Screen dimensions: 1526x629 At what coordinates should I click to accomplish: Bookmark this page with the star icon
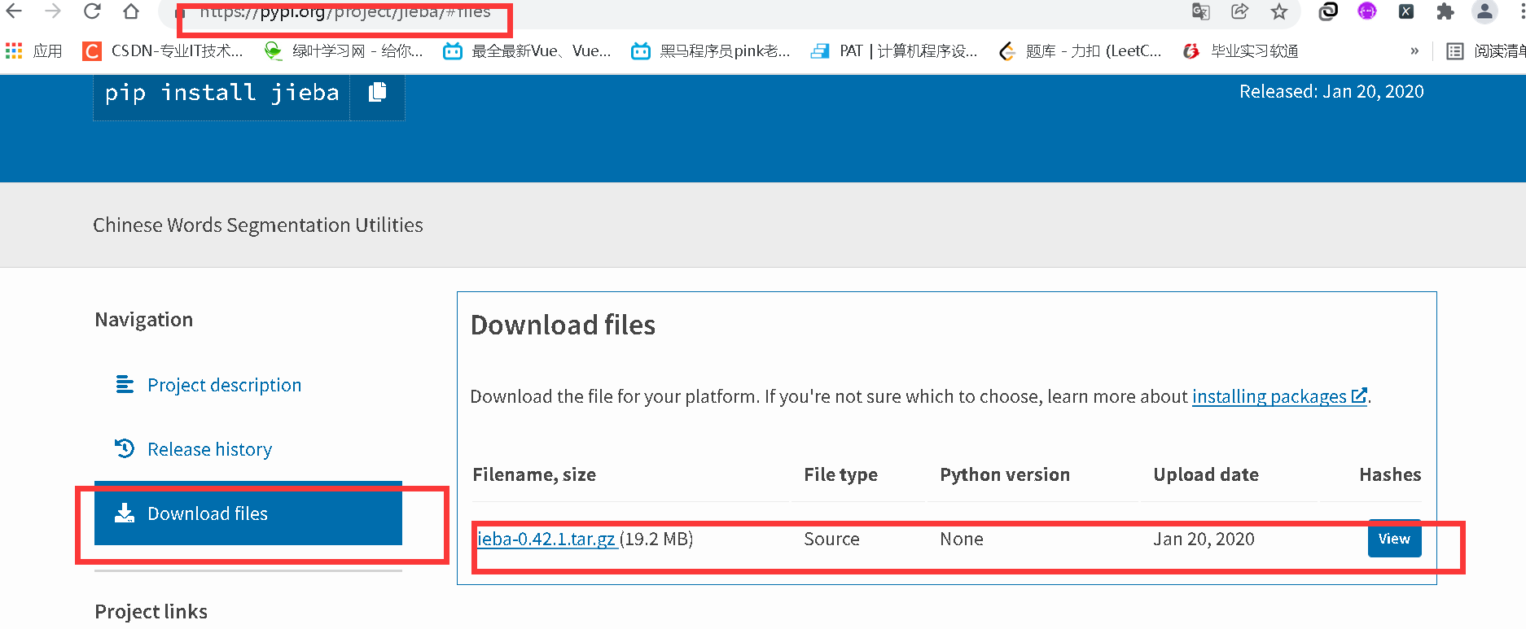pyautogui.click(x=1279, y=11)
